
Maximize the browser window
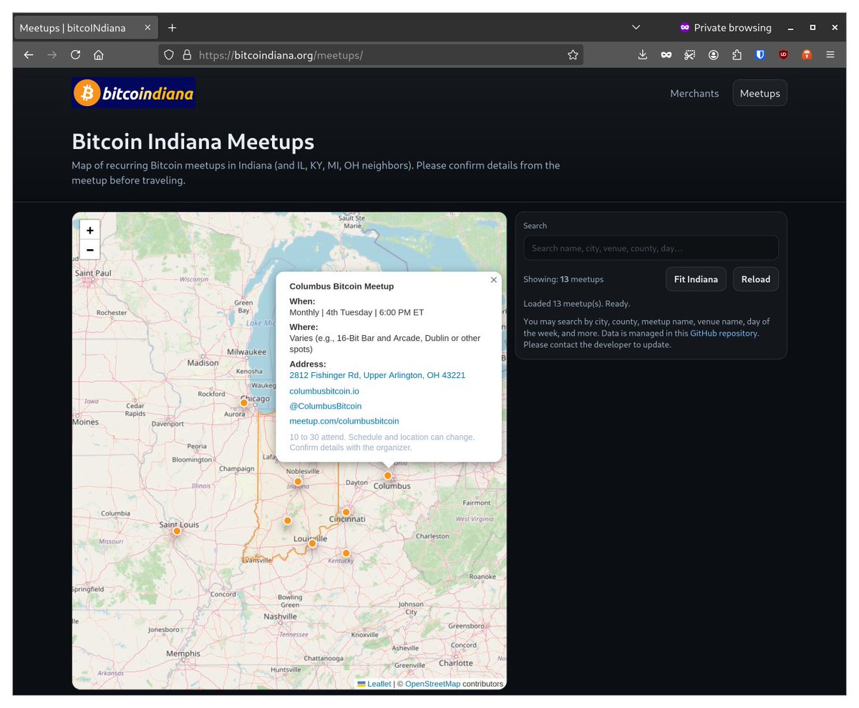pos(812,28)
